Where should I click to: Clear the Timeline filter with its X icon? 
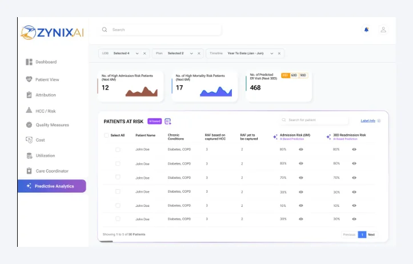pos(279,53)
